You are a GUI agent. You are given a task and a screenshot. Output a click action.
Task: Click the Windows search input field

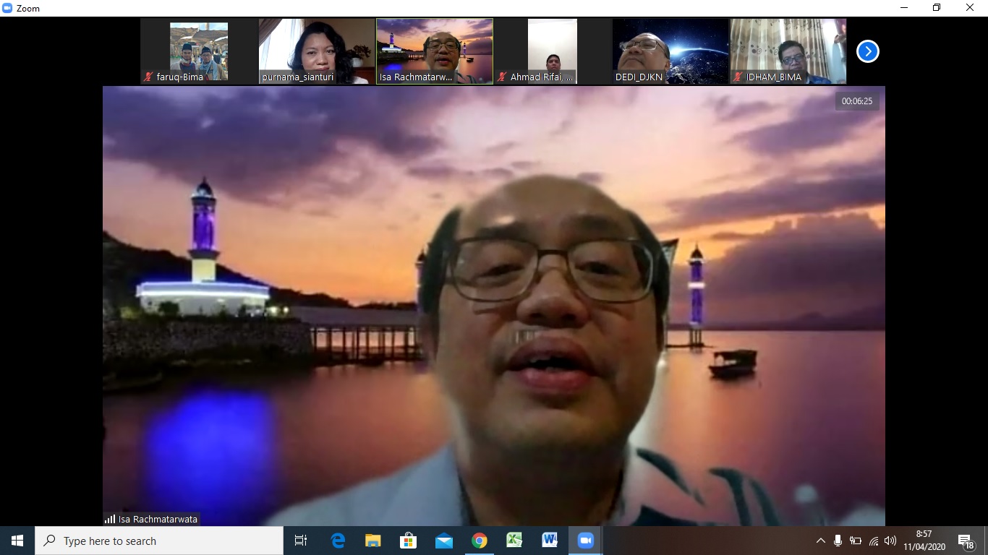[x=159, y=541]
